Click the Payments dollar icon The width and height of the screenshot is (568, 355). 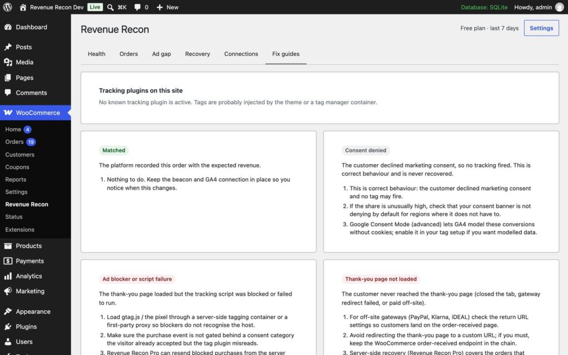(8, 261)
